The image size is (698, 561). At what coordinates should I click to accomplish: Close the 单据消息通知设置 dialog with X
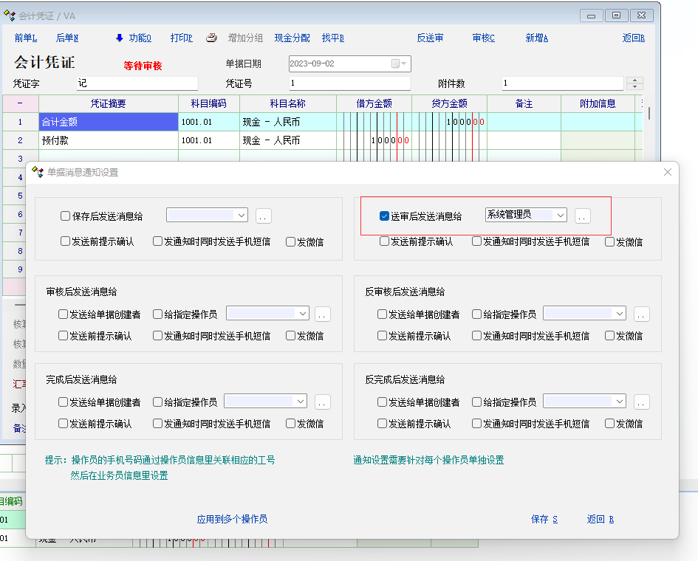[x=668, y=172]
